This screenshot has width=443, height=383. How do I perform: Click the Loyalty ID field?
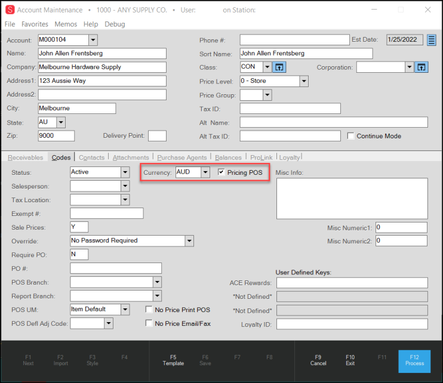click(x=352, y=324)
